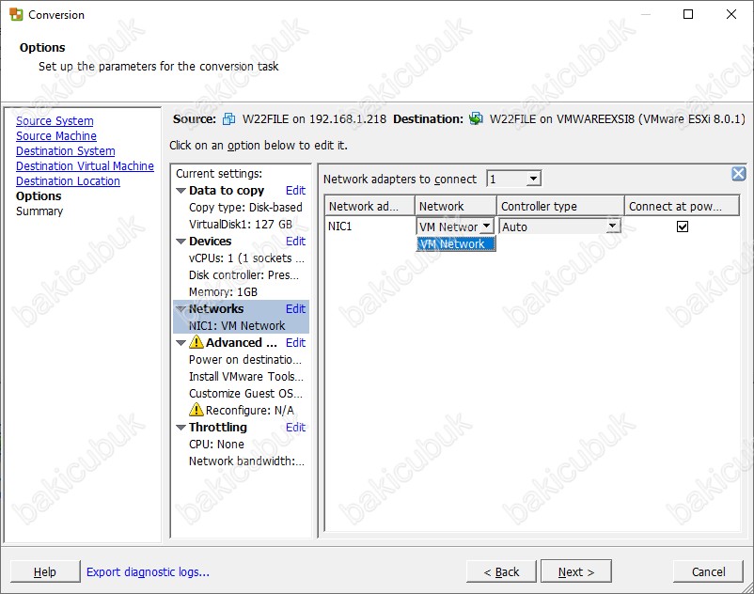Edit the Devices settings

pyautogui.click(x=295, y=241)
